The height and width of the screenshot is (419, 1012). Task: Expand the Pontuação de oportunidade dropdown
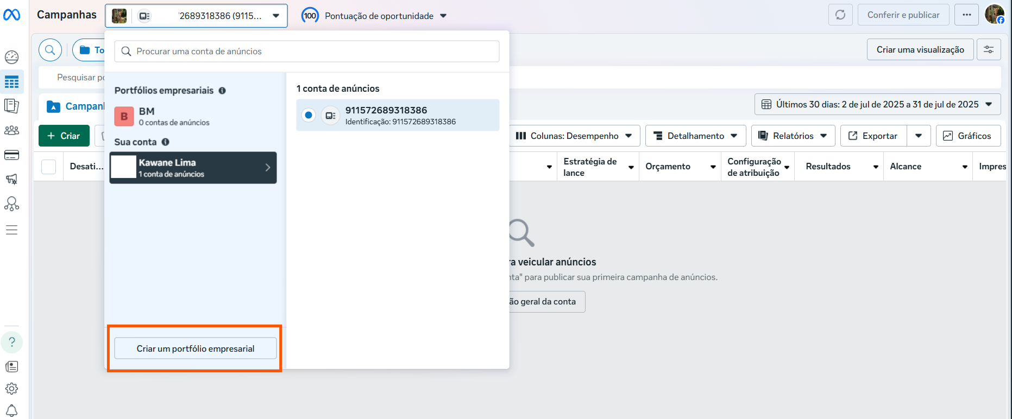443,16
